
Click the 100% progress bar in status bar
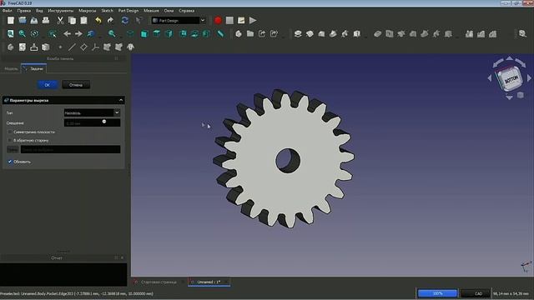(437, 293)
